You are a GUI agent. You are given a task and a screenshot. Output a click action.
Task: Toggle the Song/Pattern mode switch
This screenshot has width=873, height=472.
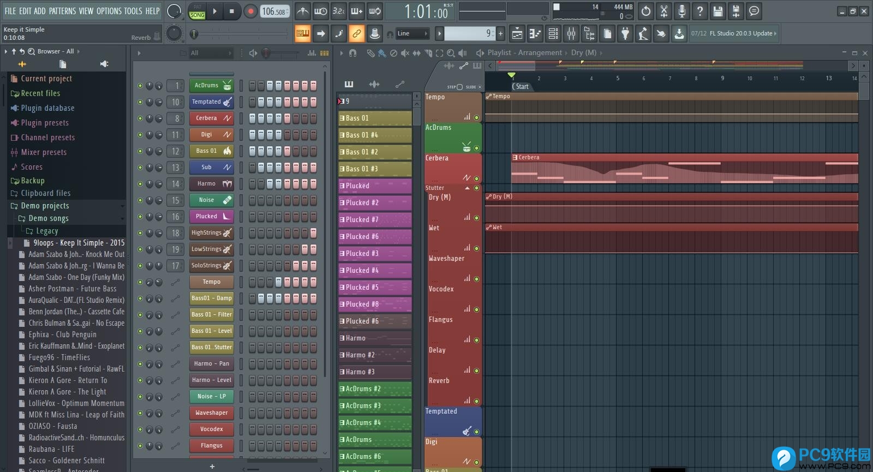coord(197,11)
